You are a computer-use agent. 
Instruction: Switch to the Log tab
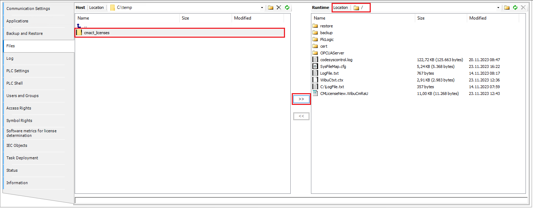tap(10, 58)
